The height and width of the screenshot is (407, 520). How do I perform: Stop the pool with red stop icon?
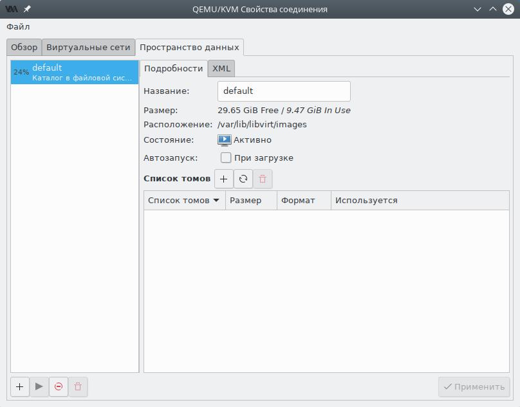59,386
